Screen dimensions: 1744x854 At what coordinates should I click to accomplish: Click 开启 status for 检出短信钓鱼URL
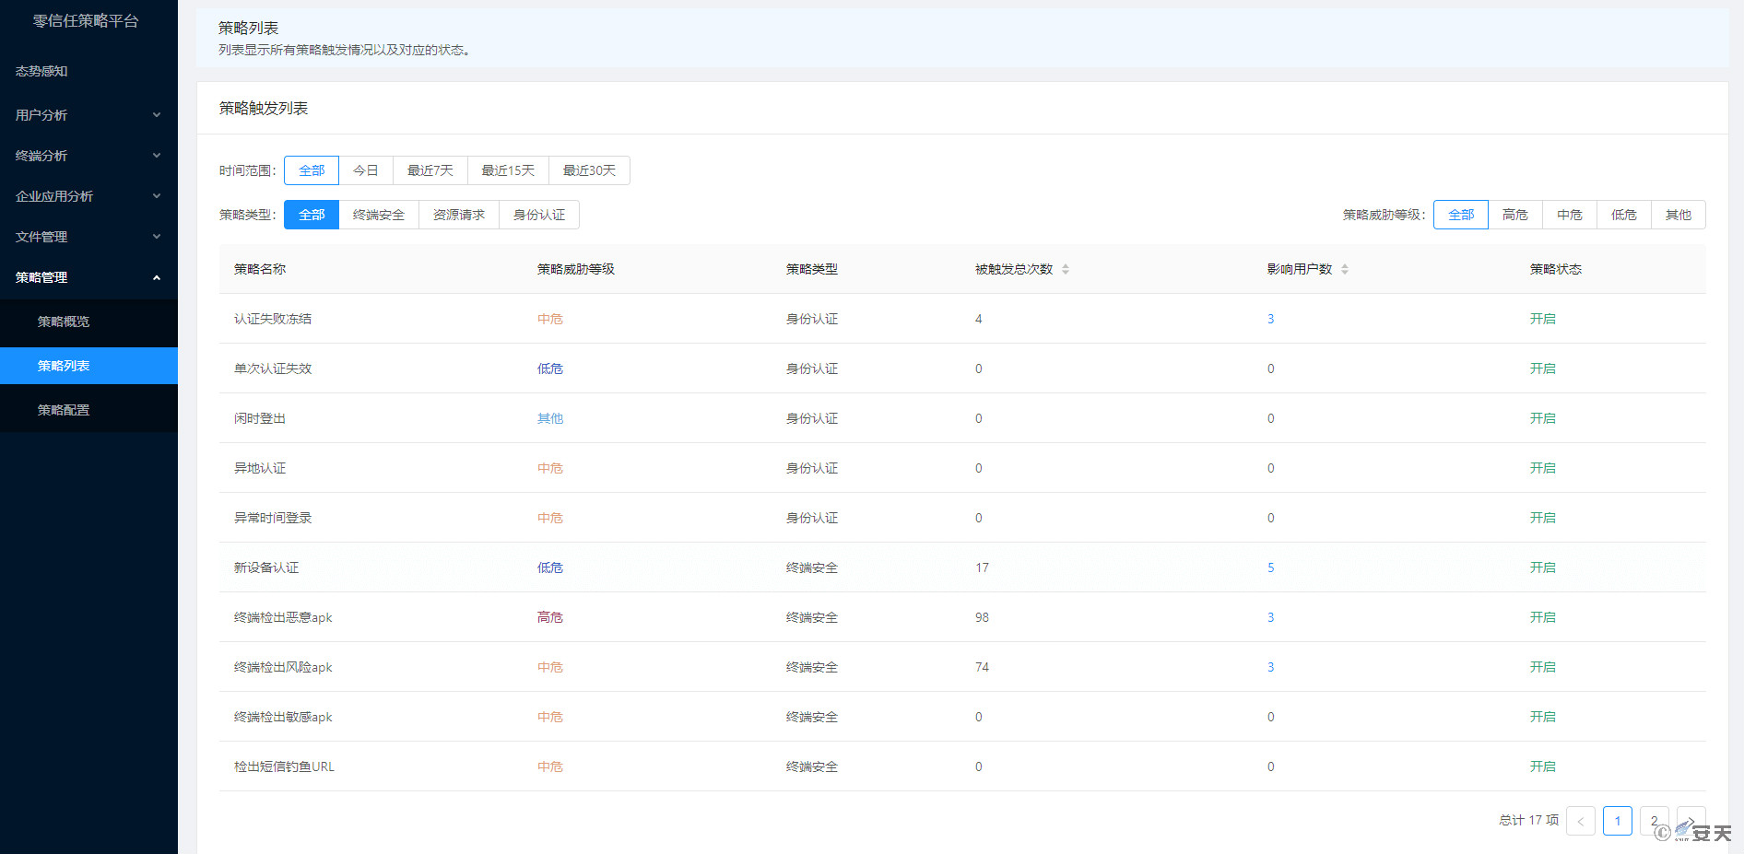[x=1543, y=766]
